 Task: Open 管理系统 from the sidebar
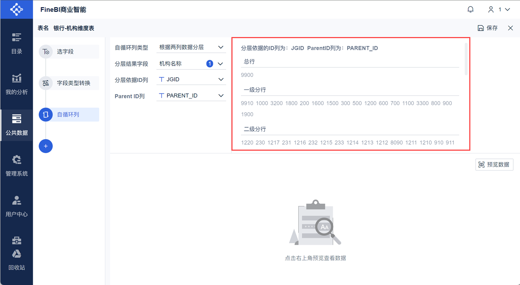[x=16, y=166]
